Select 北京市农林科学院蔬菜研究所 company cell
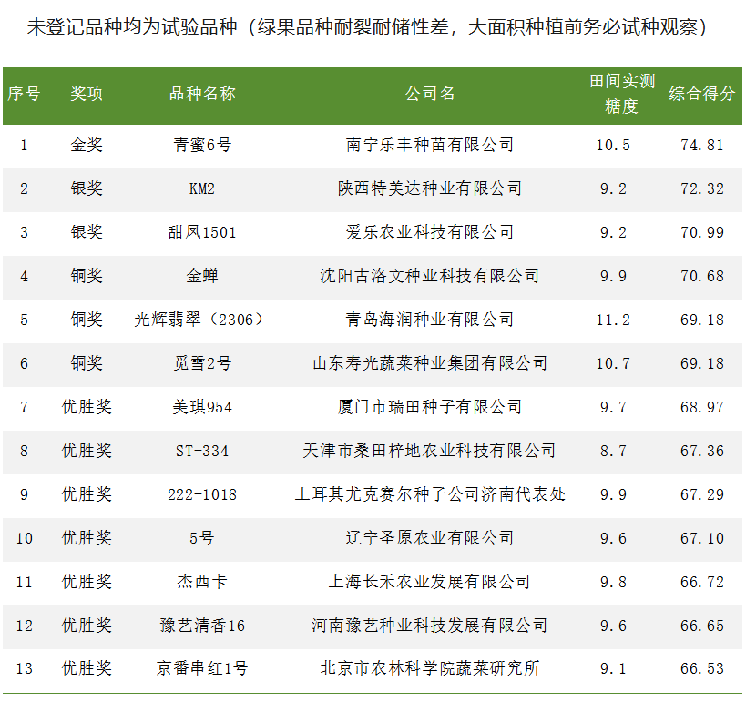Screen dimensions: 746x702 (430, 668)
